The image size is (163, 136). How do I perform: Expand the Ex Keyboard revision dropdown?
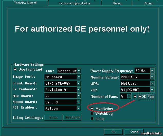tap(79, 90)
